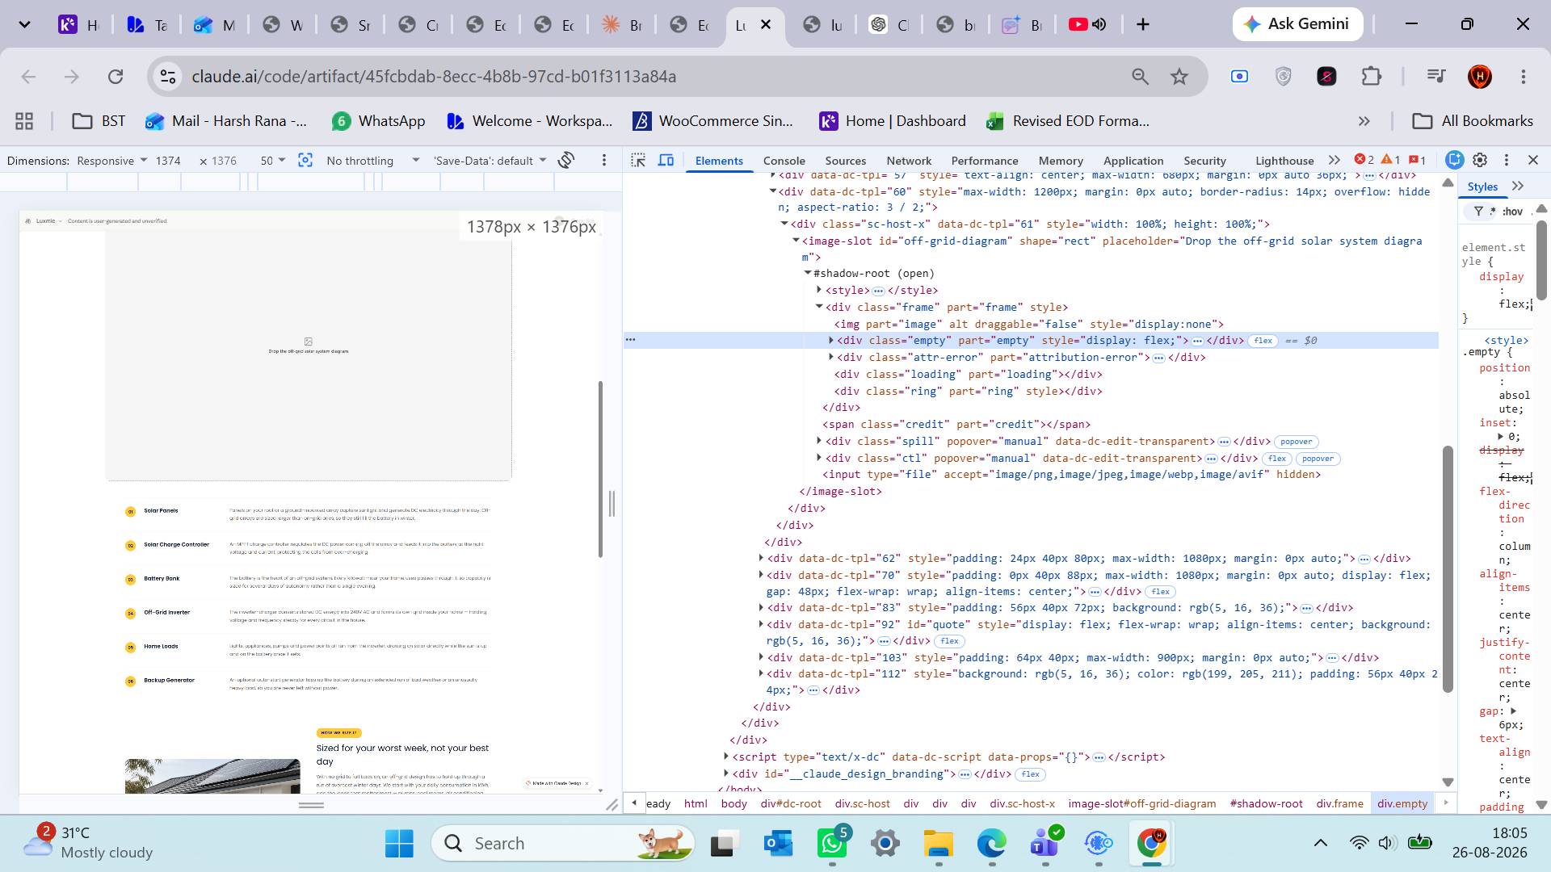Viewport: 1551px width, 872px height.
Task: Toggle the flex badge on div.empty
Action: 1263,341
